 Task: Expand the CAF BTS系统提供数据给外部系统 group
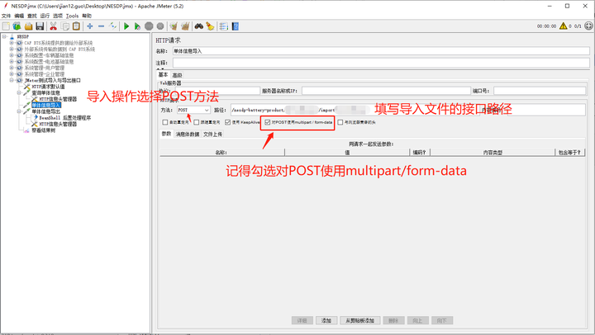point(12,43)
